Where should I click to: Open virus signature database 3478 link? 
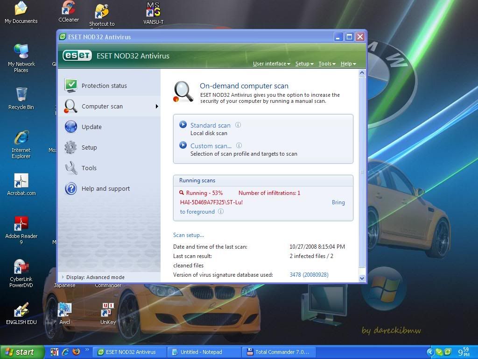(x=309, y=275)
